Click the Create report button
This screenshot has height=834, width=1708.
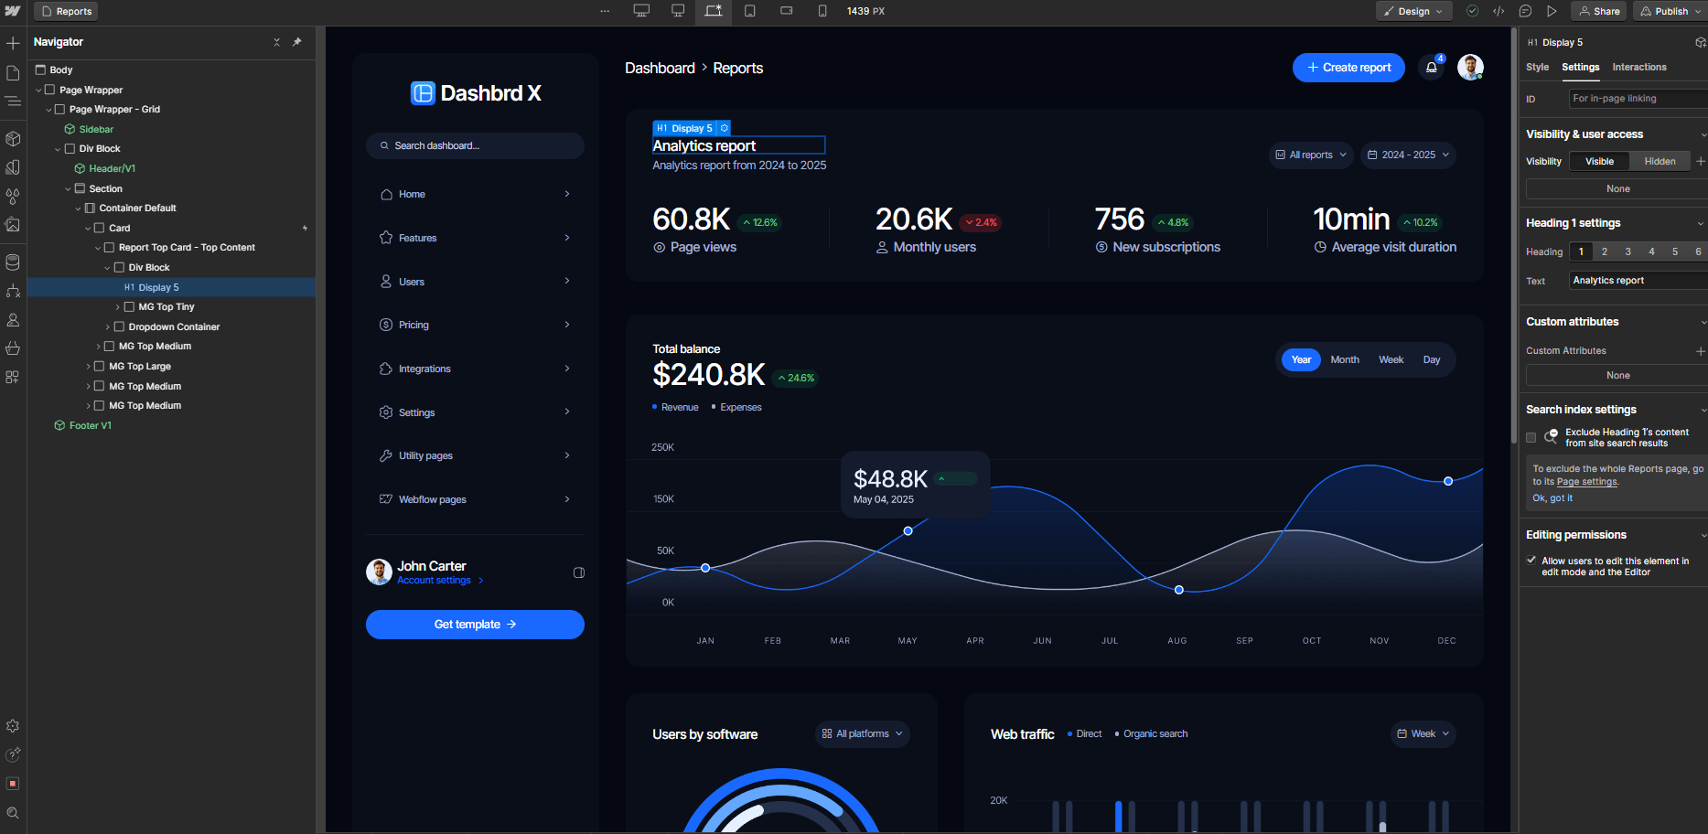1348,67
